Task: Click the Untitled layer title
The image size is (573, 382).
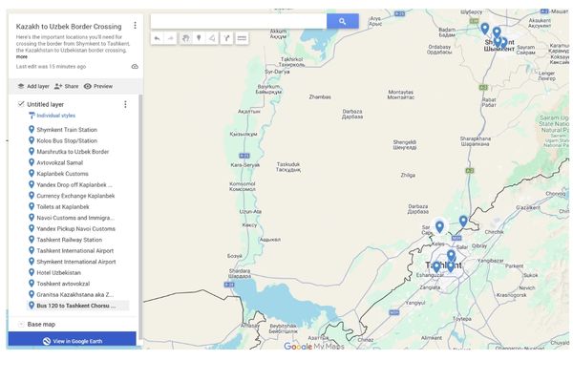Action: [45, 104]
